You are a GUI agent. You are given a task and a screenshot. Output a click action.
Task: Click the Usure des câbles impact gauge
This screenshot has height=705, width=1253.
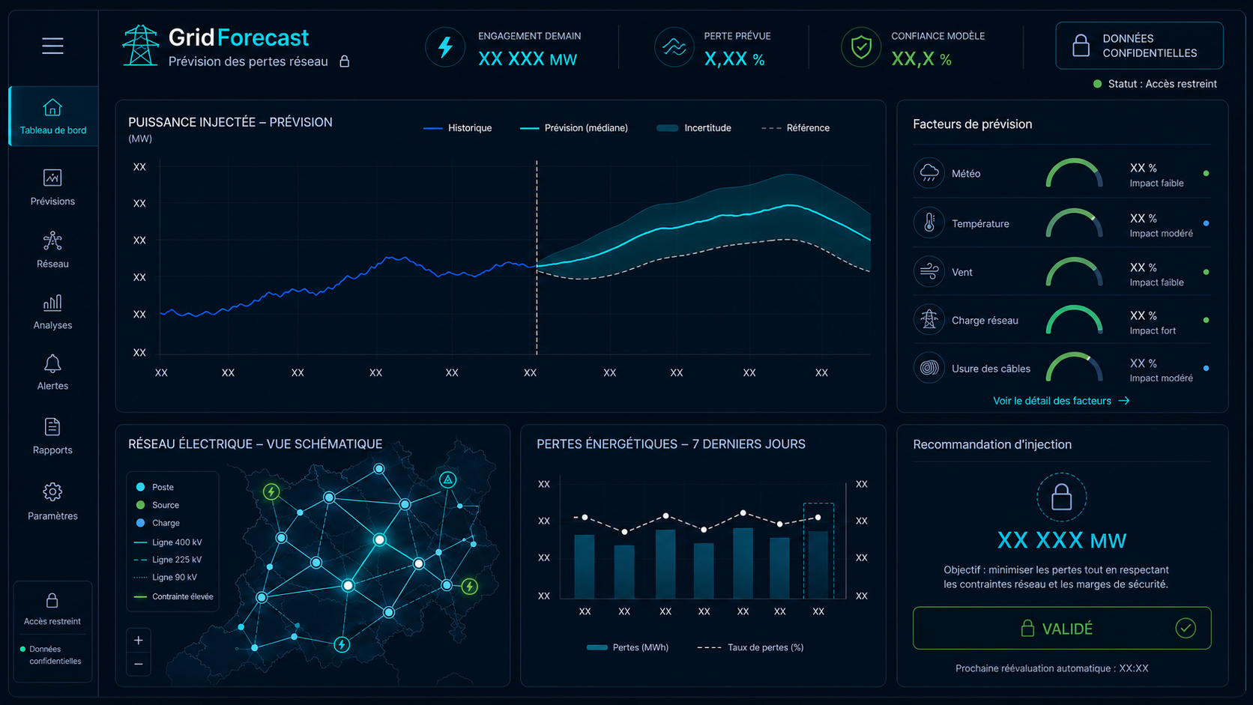1074,367
